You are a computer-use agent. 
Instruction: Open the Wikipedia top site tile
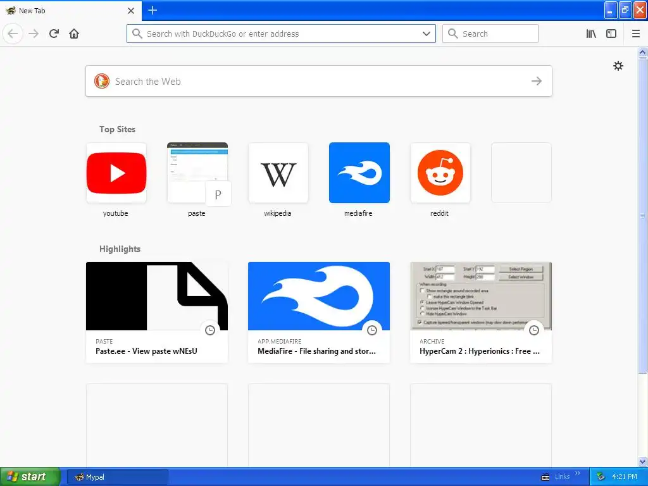pos(278,173)
